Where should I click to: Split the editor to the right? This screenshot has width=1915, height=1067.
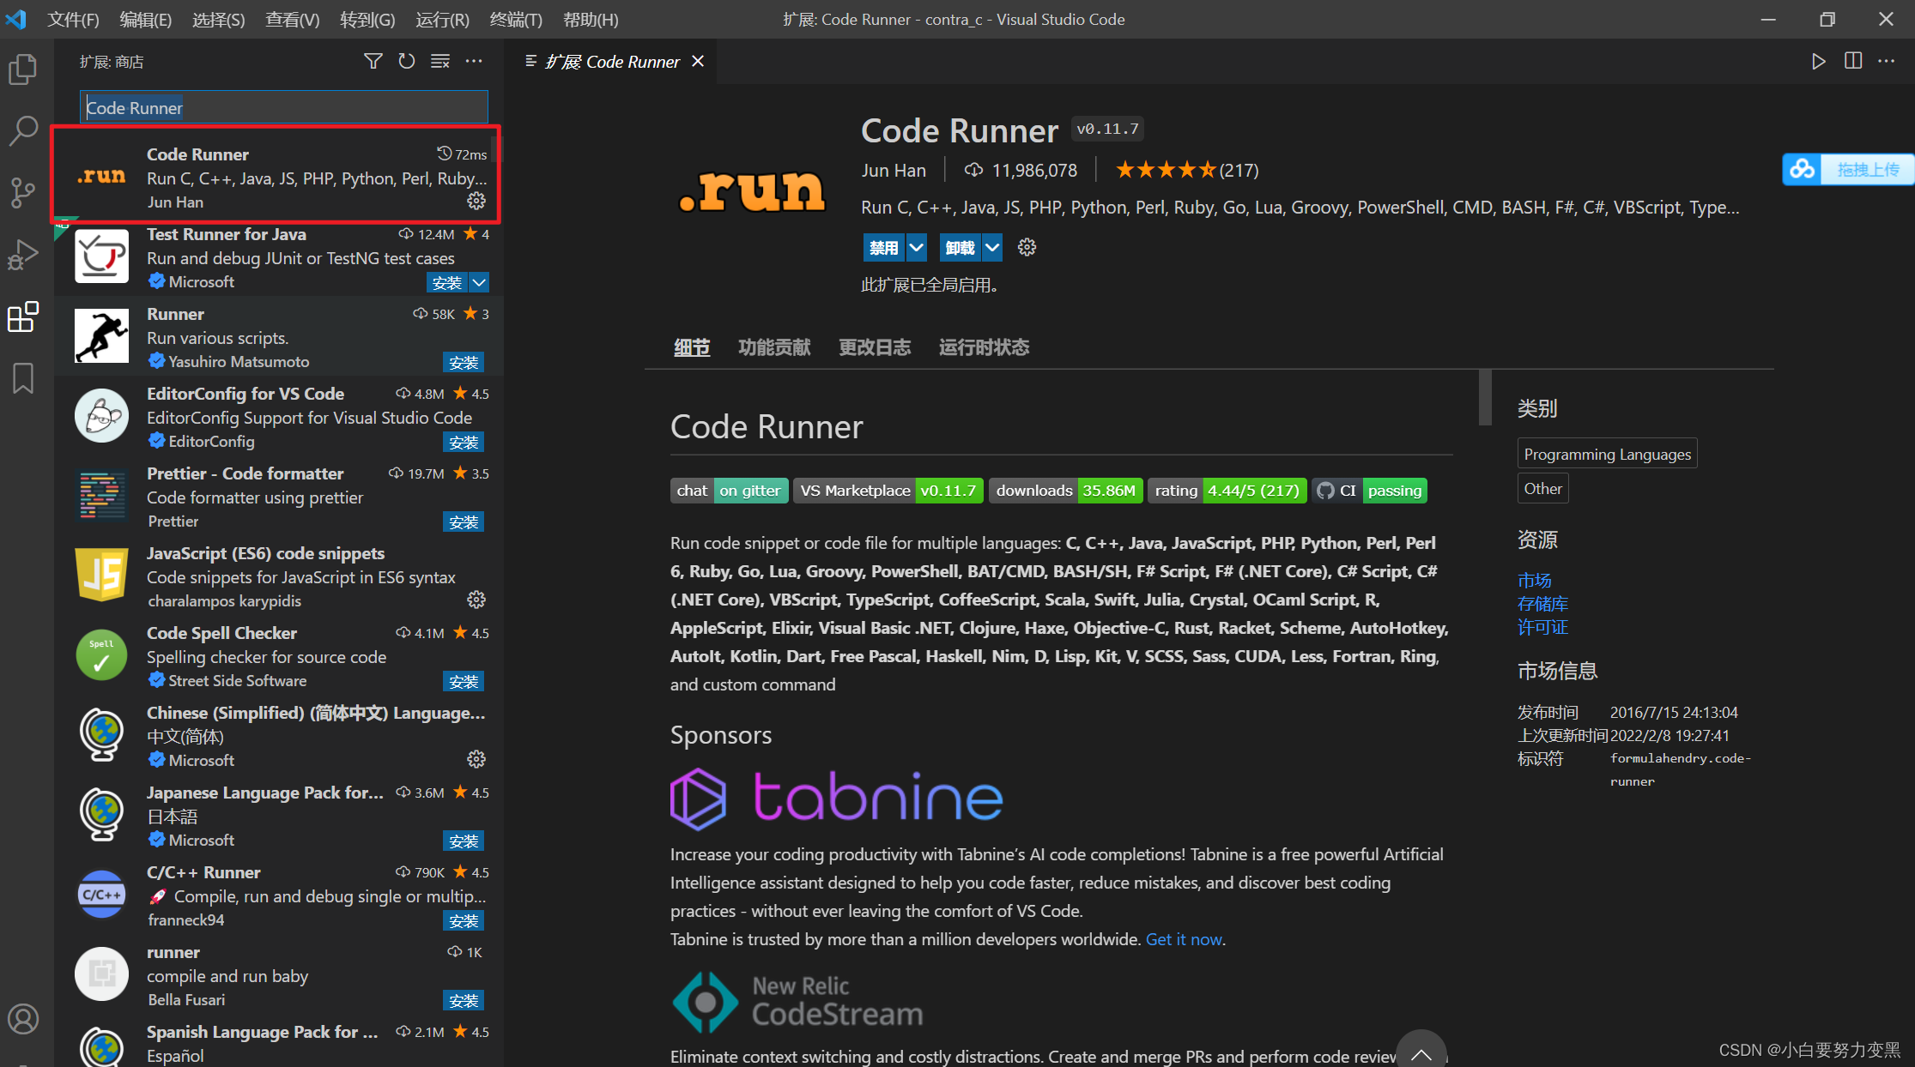1853,62
